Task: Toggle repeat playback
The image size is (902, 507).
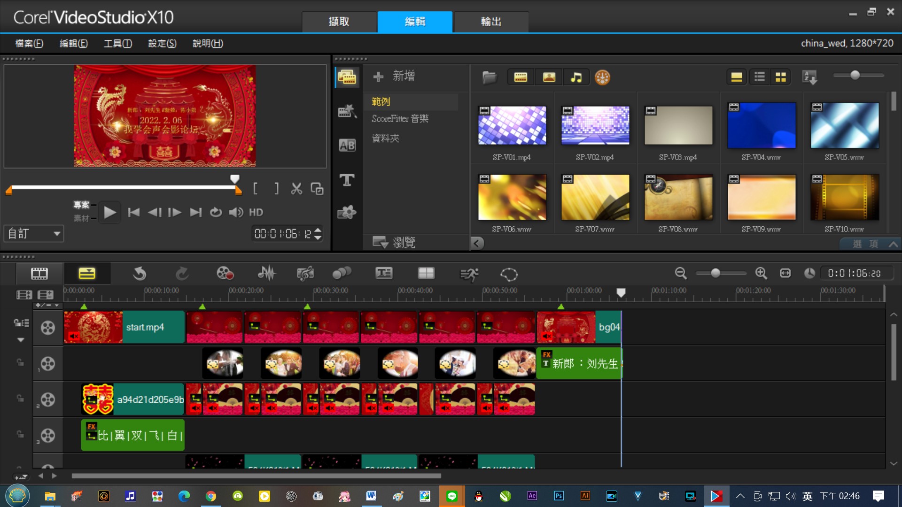Action: [x=216, y=213]
